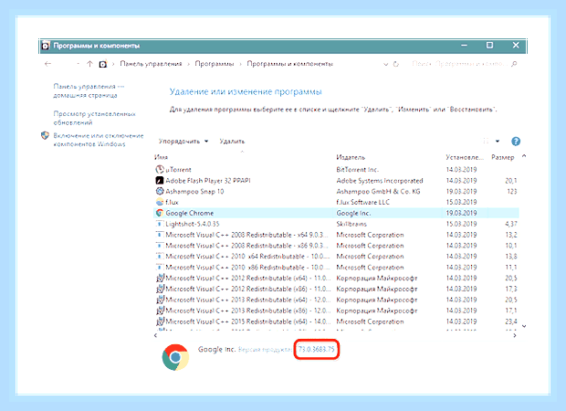Select the µTorrent row name

coord(178,169)
